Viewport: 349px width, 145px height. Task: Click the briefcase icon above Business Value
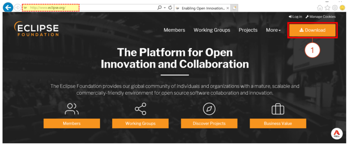tap(278, 109)
